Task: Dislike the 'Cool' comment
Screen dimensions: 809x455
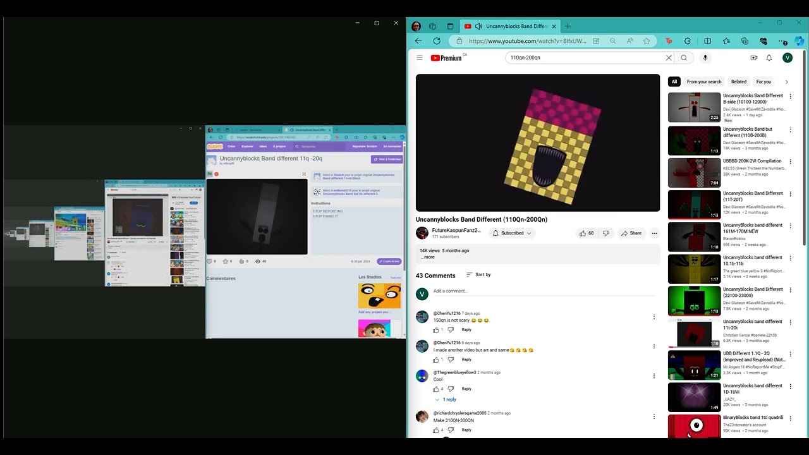Action: tap(451, 389)
